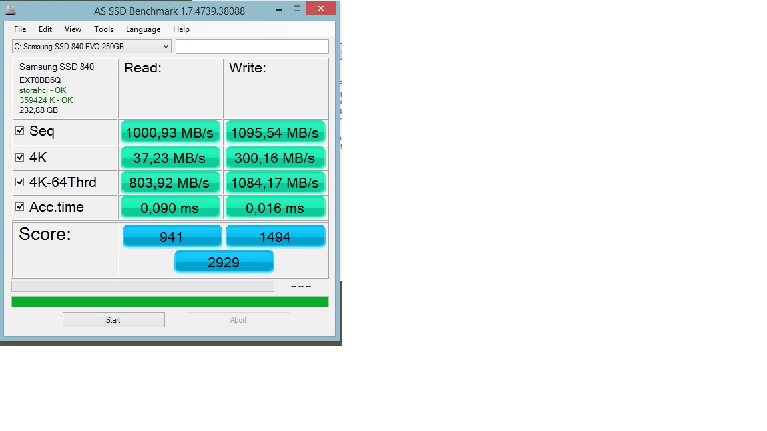Viewport: 767px width, 431px height.
Task: Click the Read: column header
Action: point(143,68)
